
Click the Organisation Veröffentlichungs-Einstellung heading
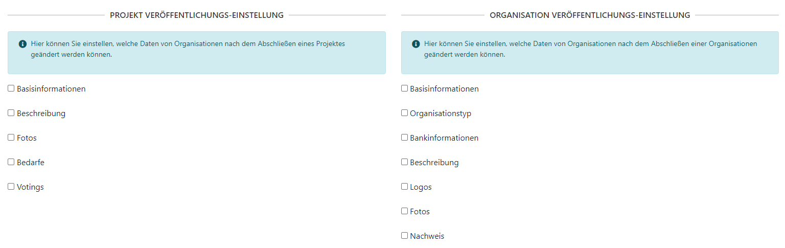590,15
